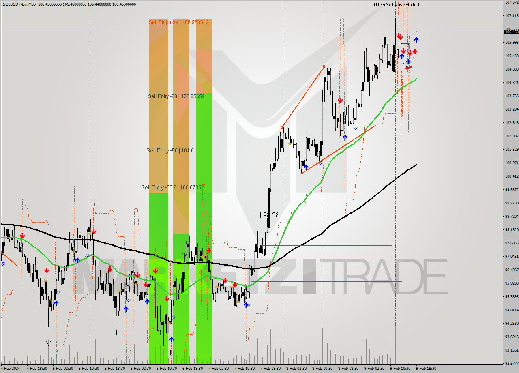
Task: Click the 103.763 price axis label
Action: (x=512, y=96)
